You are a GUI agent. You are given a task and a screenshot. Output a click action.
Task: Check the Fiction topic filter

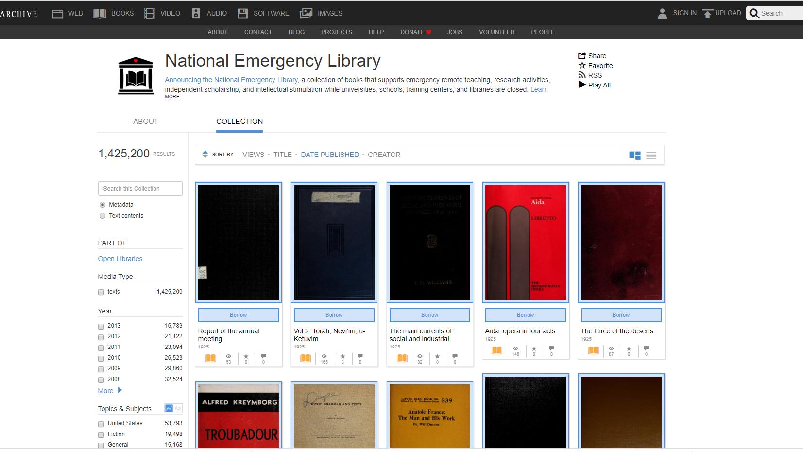pos(101,435)
